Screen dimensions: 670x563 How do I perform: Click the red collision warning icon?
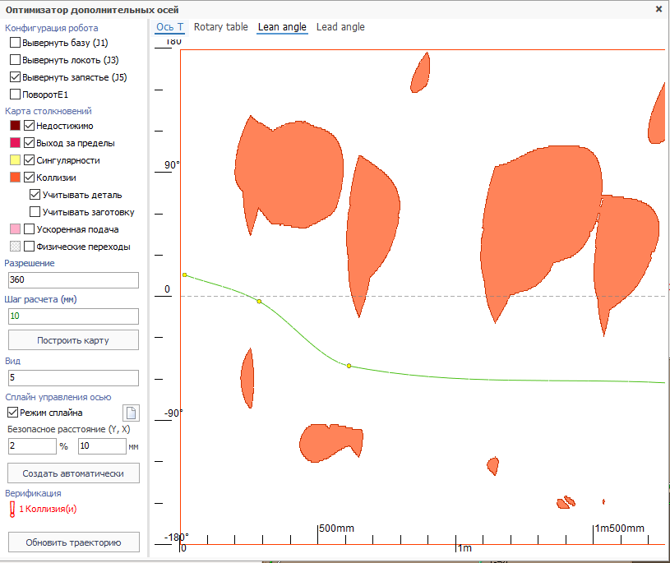coord(12,510)
